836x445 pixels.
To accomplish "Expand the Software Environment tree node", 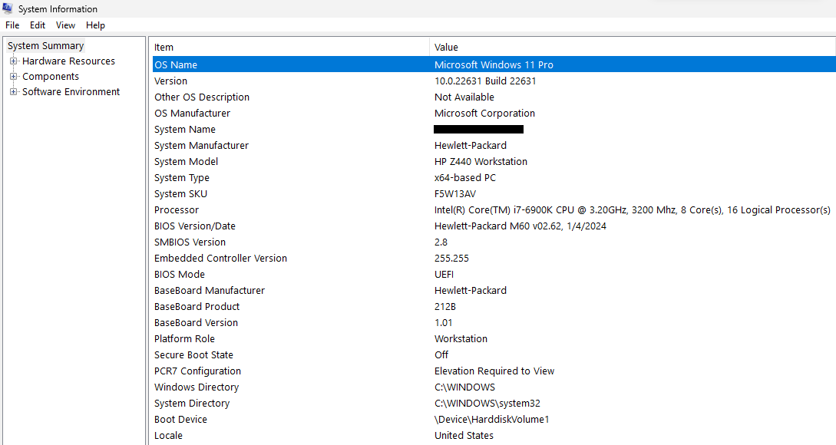I will click(x=13, y=91).
